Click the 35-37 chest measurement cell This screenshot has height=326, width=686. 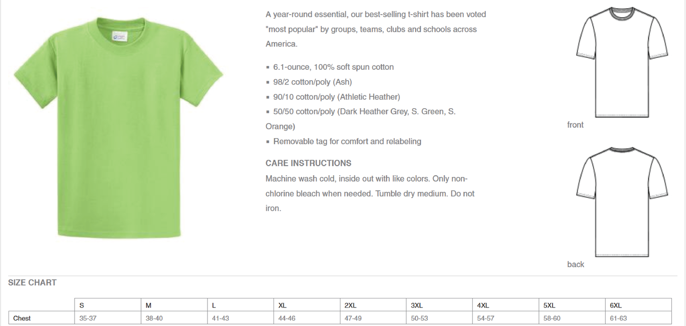pos(108,318)
